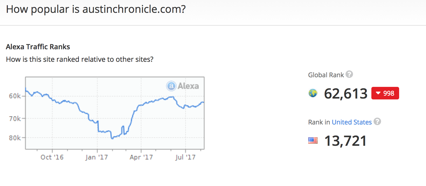Click the red rank change badge showing 998
Image resolution: width=426 pixels, height=186 pixels.
click(x=385, y=93)
